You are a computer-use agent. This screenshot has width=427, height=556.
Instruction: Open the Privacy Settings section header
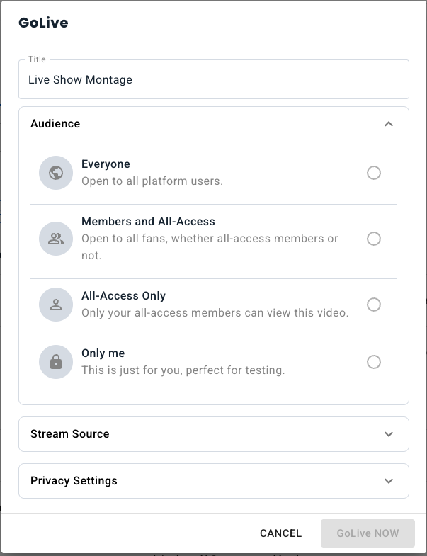point(74,481)
